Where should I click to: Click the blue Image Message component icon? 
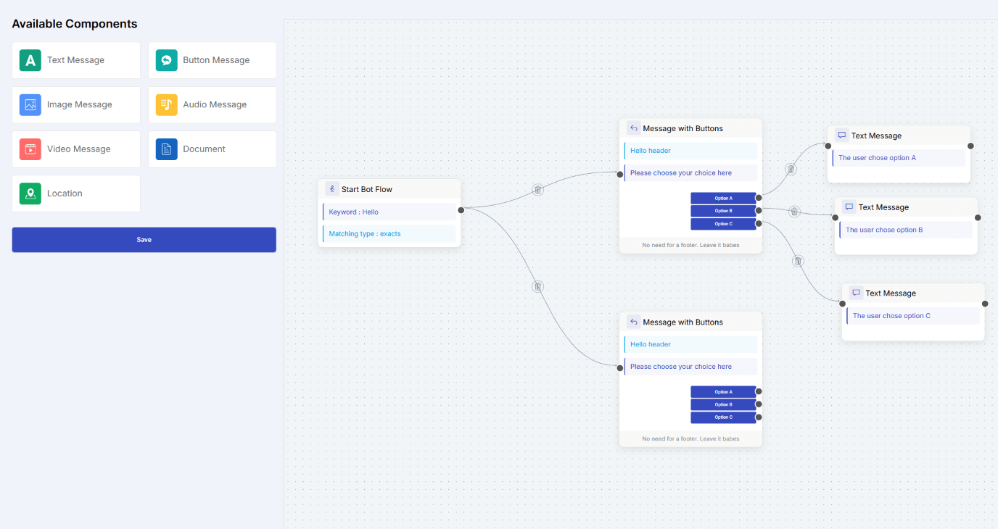(x=30, y=104)
